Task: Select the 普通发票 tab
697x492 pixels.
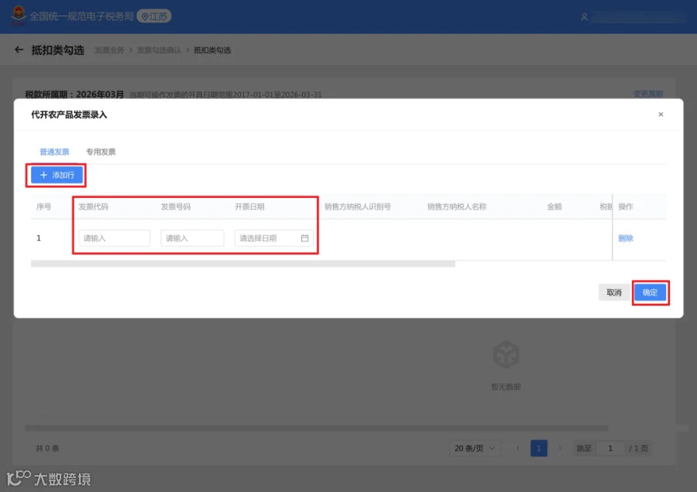Action: click(54, 152)
